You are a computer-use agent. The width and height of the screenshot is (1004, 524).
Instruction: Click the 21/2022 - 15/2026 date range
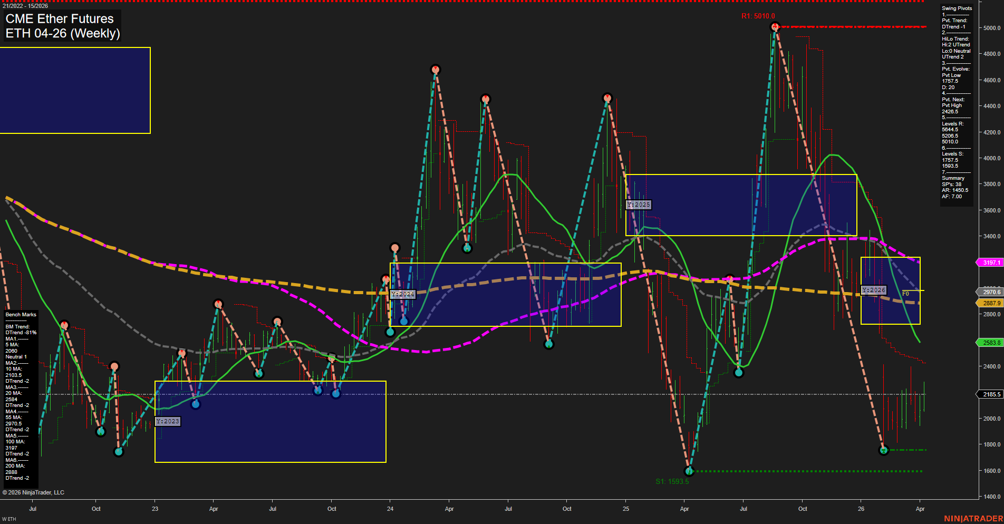[26, 7]
